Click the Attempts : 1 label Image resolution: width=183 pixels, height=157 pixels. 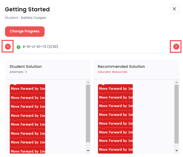pyautogui.click(x=18, y=72)
